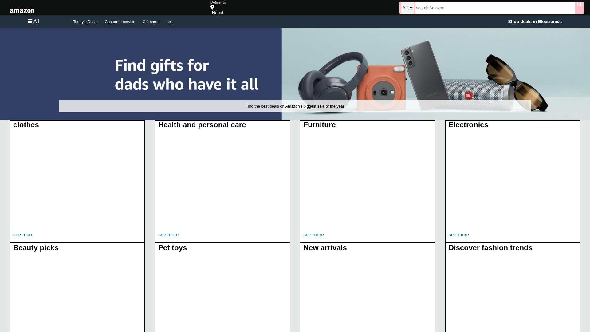The height and width of the screenshot is (332, 590).
Task: Select the Electronics card heading
Action: point(468,125)
